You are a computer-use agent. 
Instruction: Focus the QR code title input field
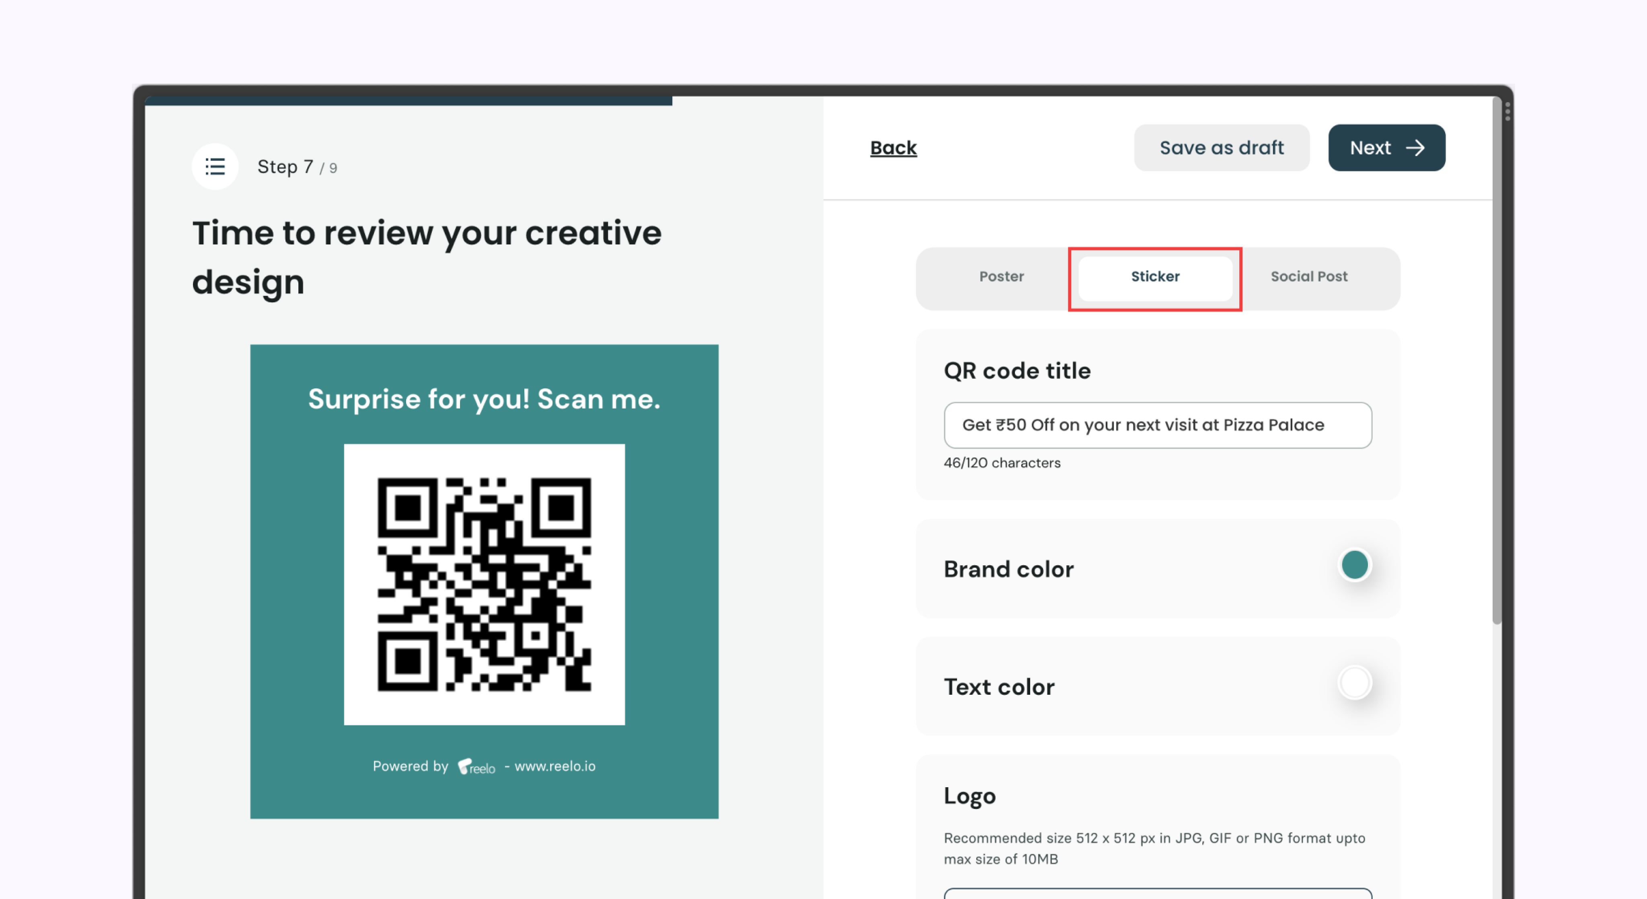point(1157,425)
